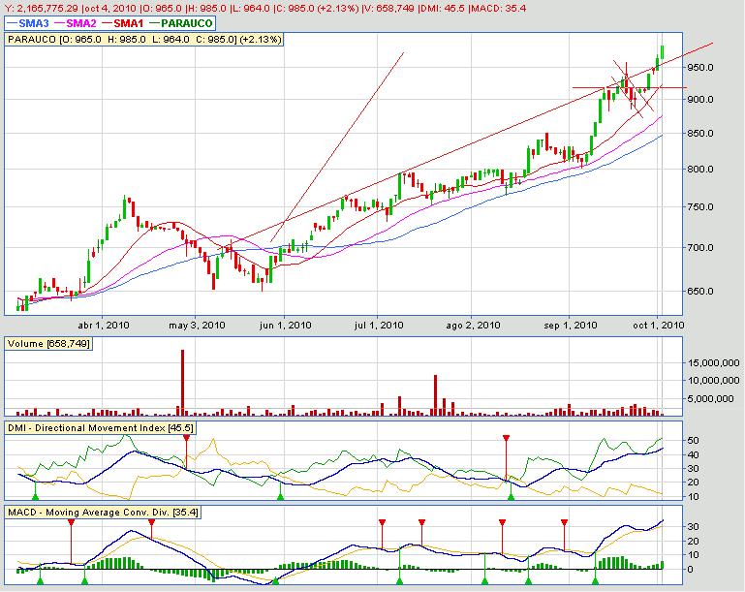Click the MACD axis value 30
Screen dimensions: 745x592
[694, 527]
